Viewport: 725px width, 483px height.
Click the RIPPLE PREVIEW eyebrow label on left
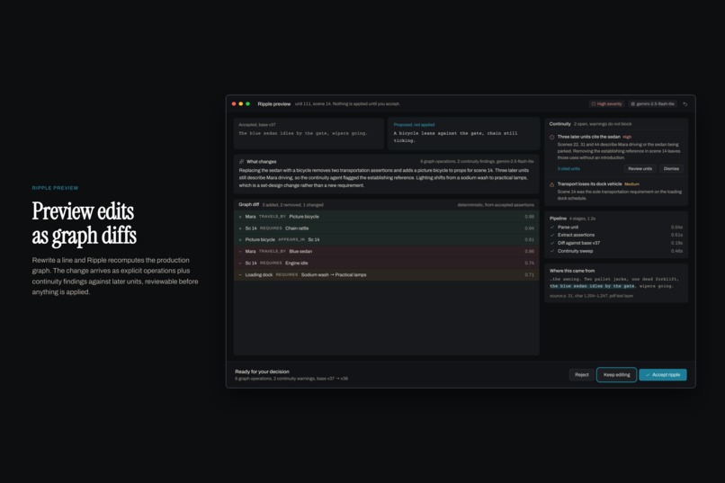(55, 188)
